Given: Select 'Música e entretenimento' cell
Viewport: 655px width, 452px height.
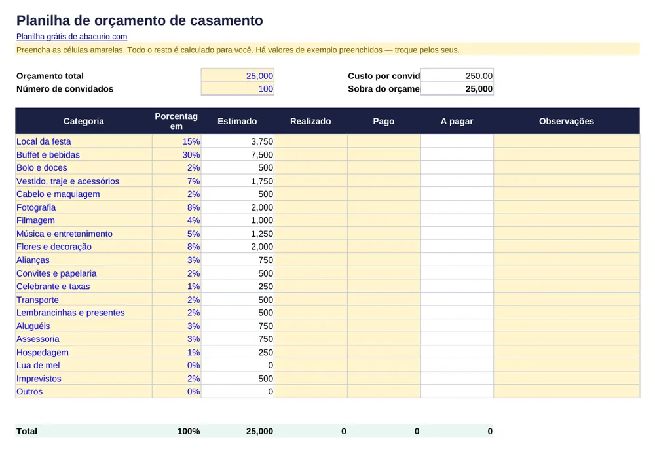Looking at the screenshot, I should point(84,234).
